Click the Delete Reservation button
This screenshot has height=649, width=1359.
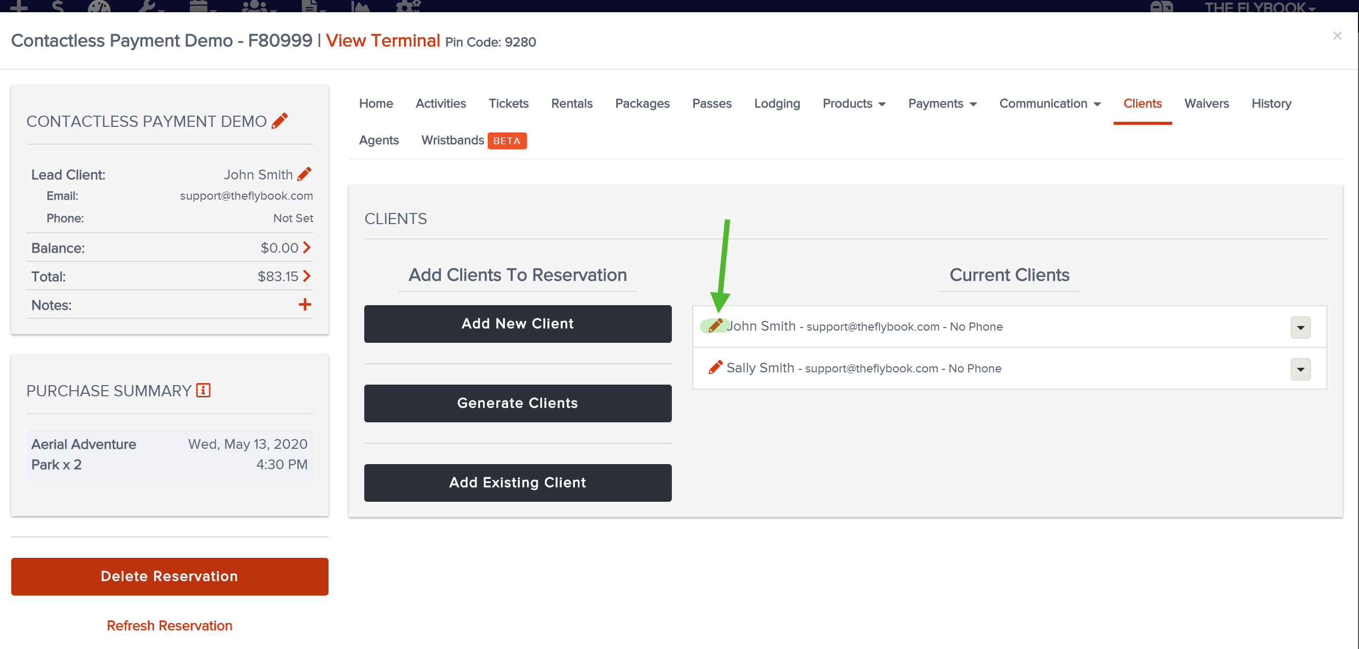pyautogui.click(x=169, y=576)
